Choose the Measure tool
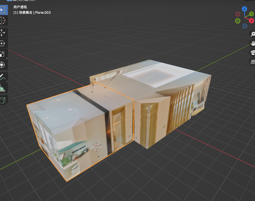Screen dimensions: 255x201 [2, 88]
